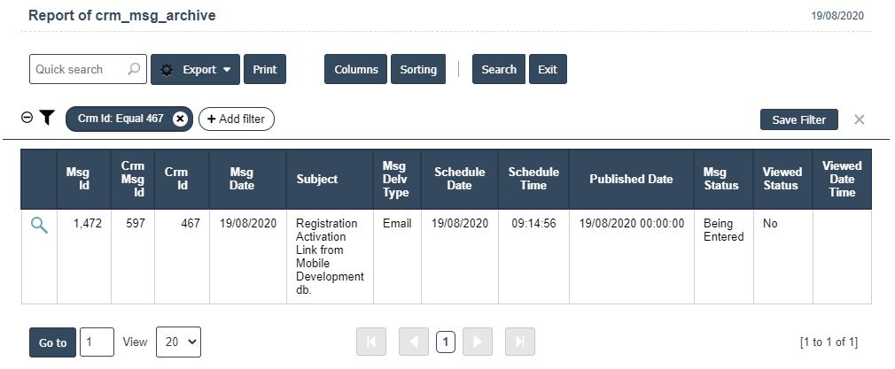
Task: Sort by Msg Date column header
Action: click(241, 179)
